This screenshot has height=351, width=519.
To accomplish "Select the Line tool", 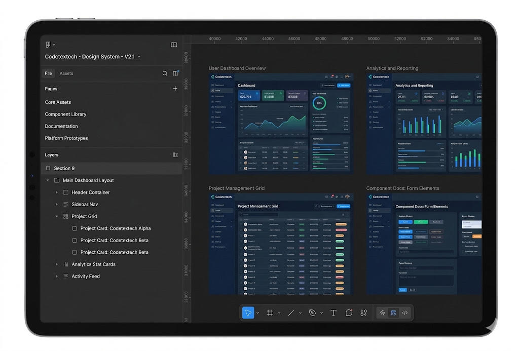I will pos(291,313).
